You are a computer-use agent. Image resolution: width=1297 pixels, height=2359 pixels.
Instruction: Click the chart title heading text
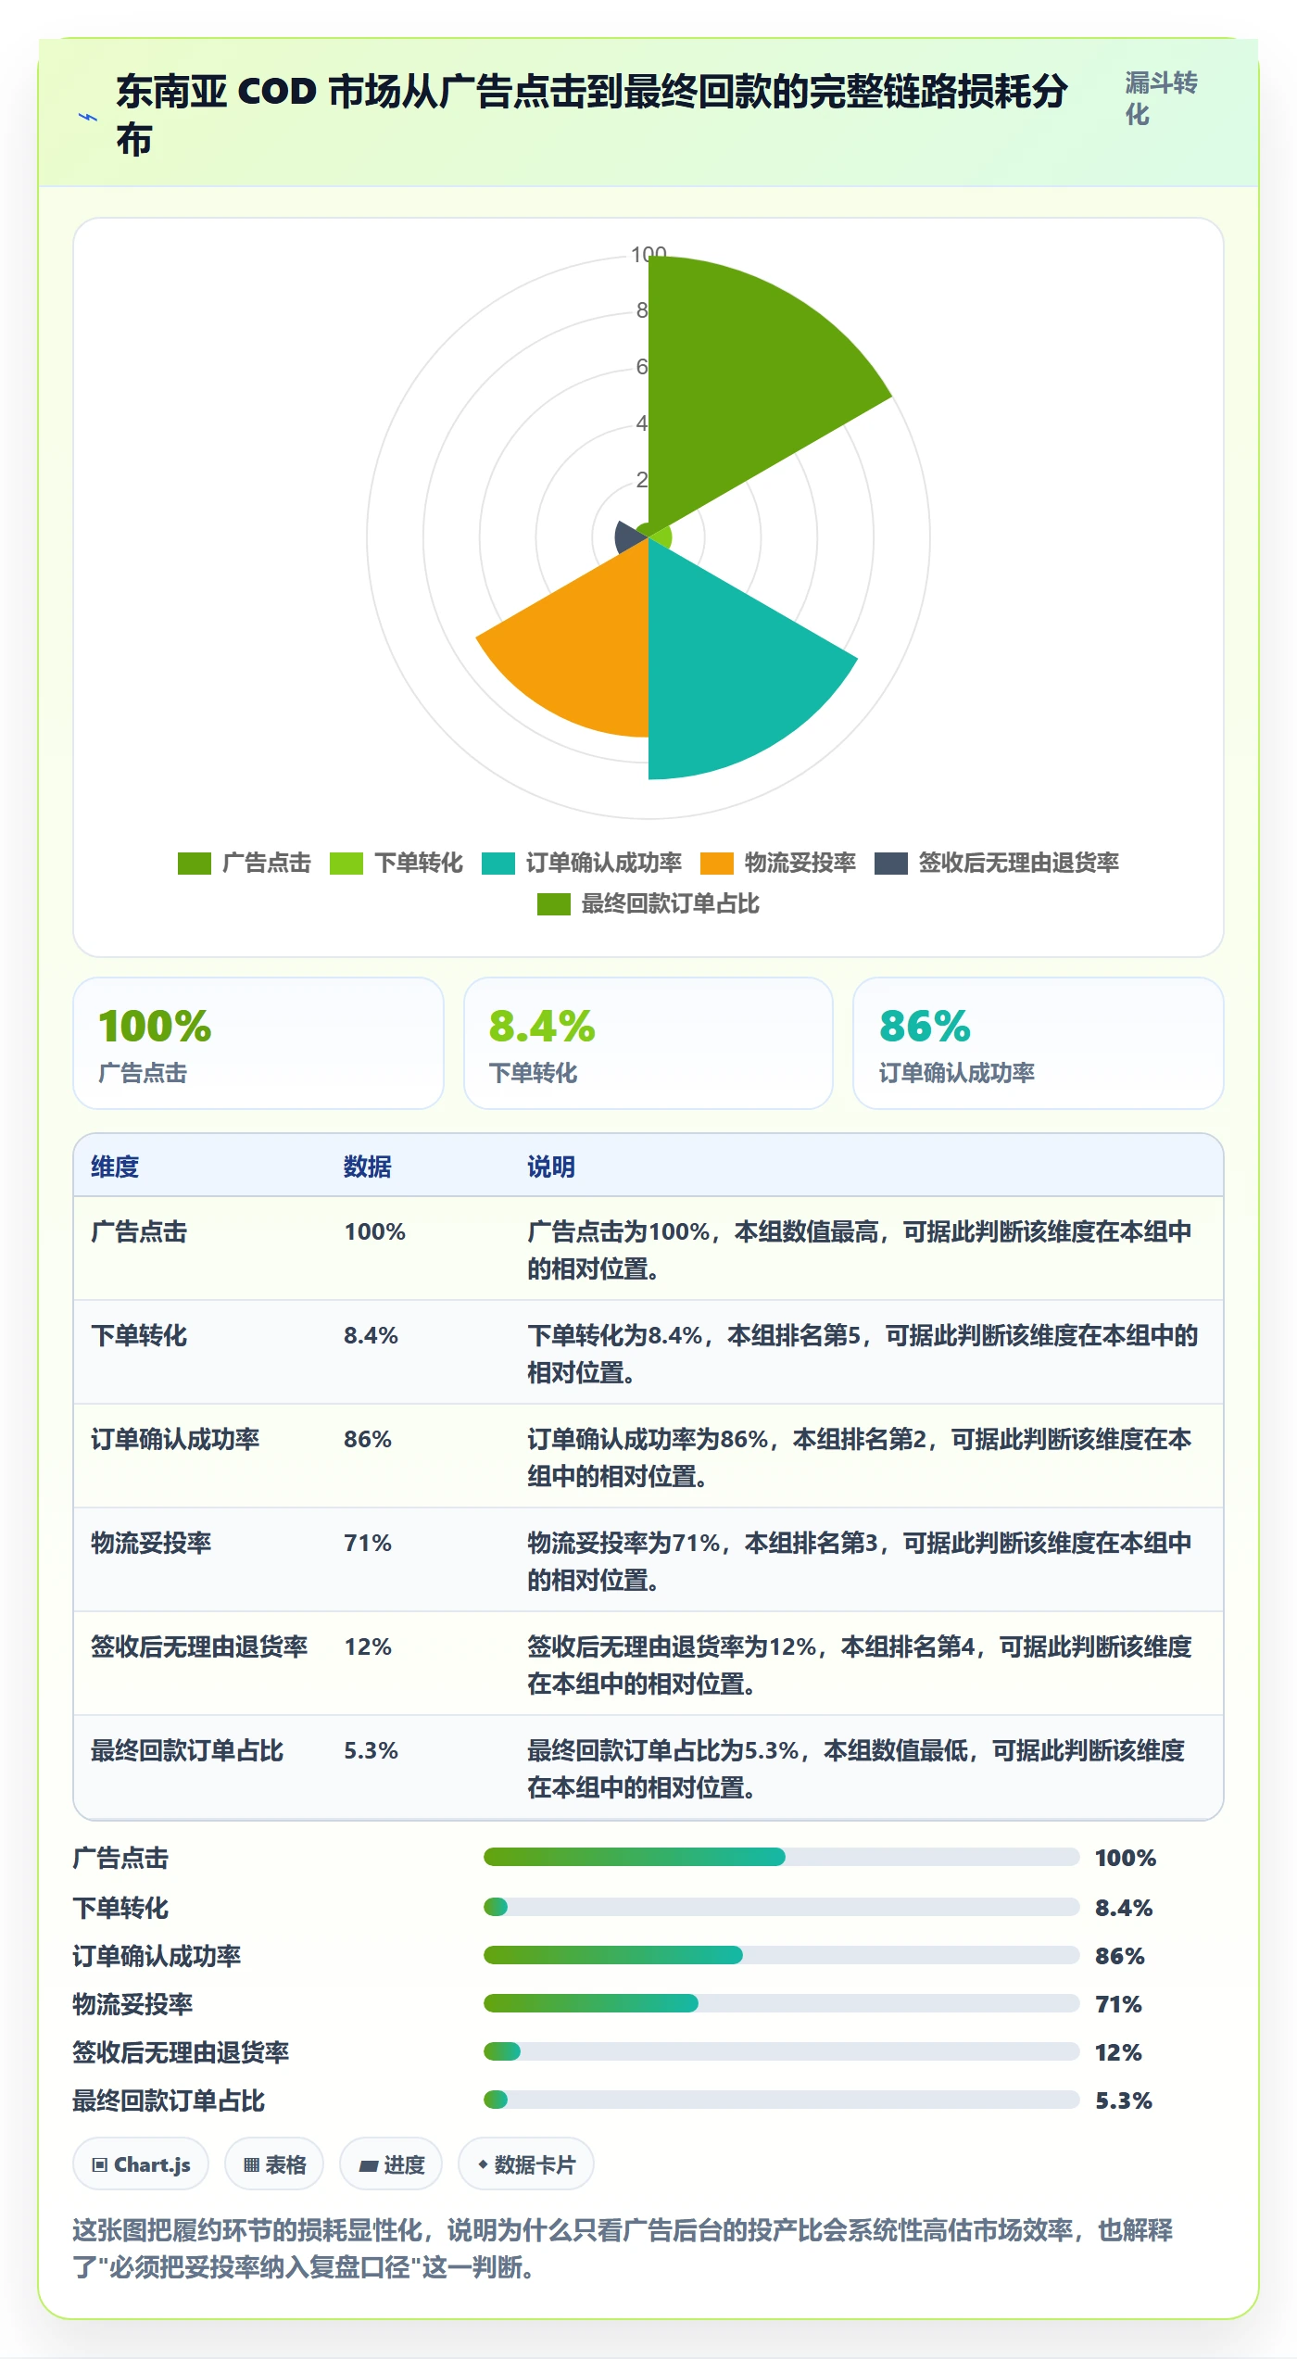pos(593,117)
